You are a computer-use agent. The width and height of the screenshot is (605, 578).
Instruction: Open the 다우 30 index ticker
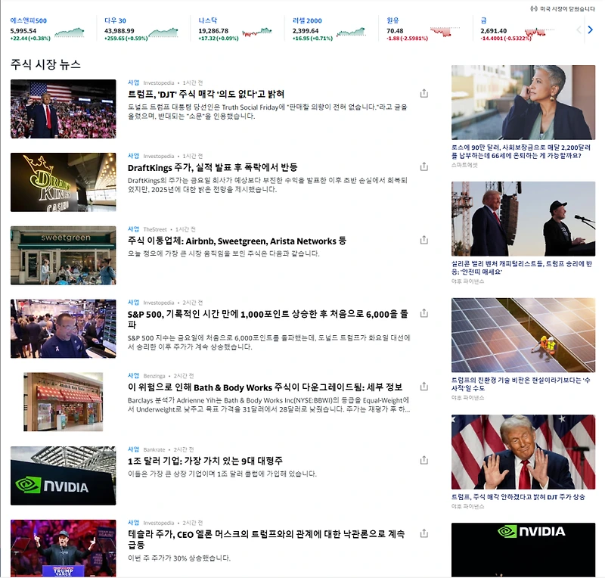pos(115,20)
